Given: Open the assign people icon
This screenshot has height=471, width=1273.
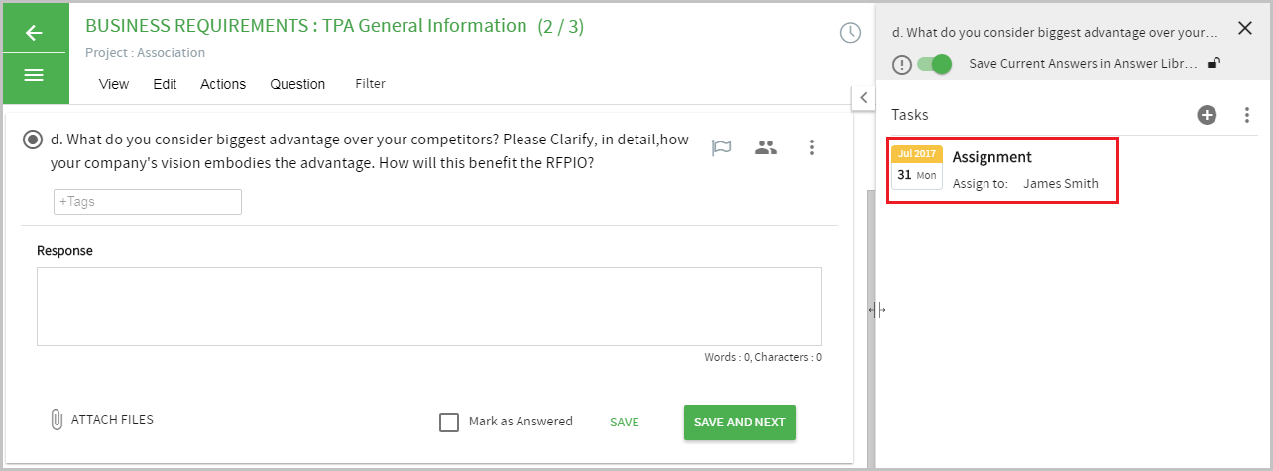Looking at the screenshot, I should 766,148.
